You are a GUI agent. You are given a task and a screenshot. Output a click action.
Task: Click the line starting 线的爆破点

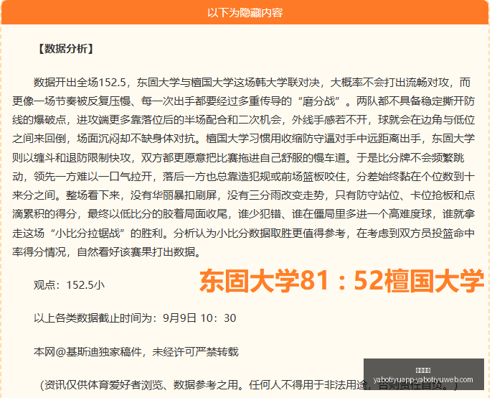[x=244, y=120]
